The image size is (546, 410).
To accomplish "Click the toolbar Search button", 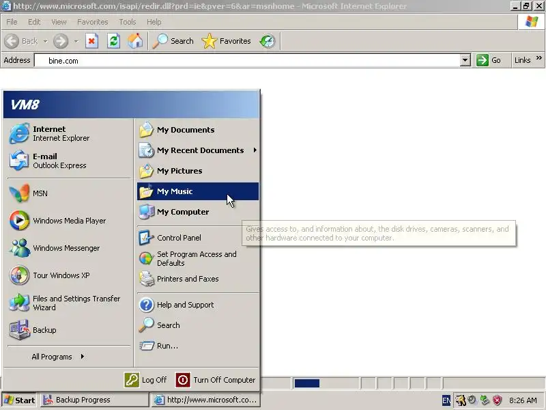I will click(173, 41).
